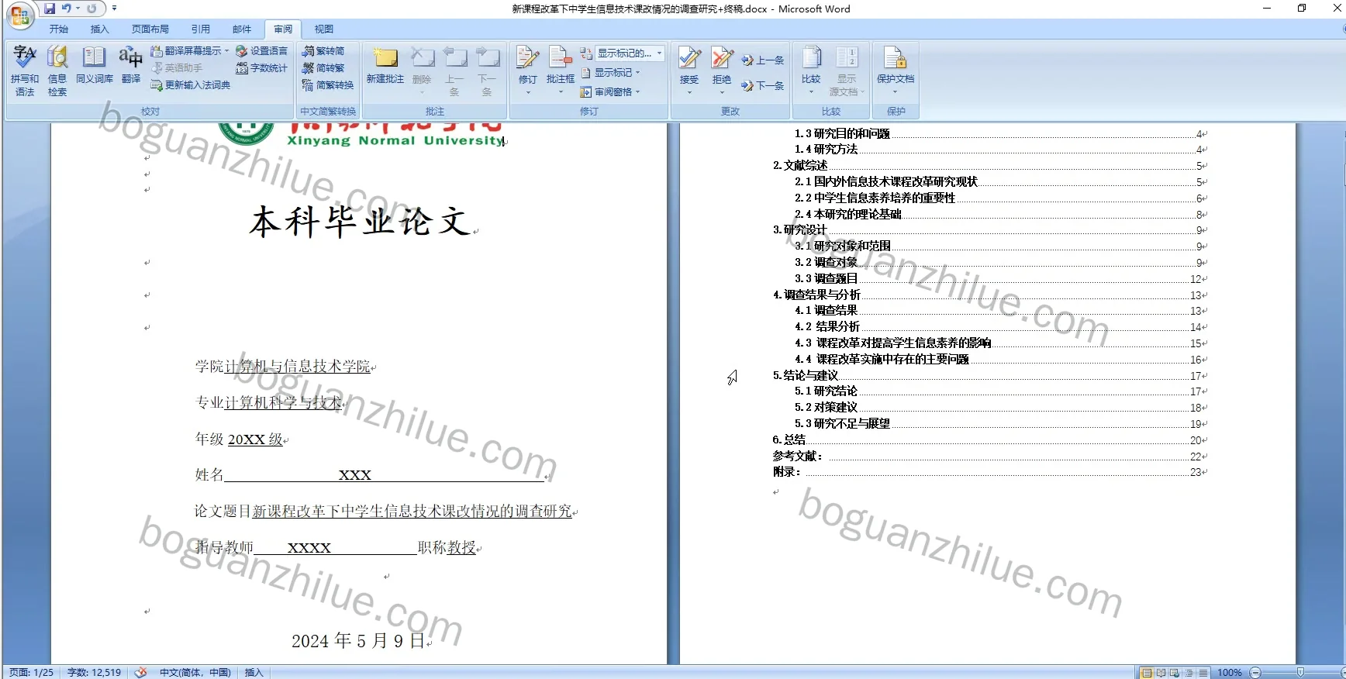
Task: Click 更新输入法词典
Action: [190, 85]
